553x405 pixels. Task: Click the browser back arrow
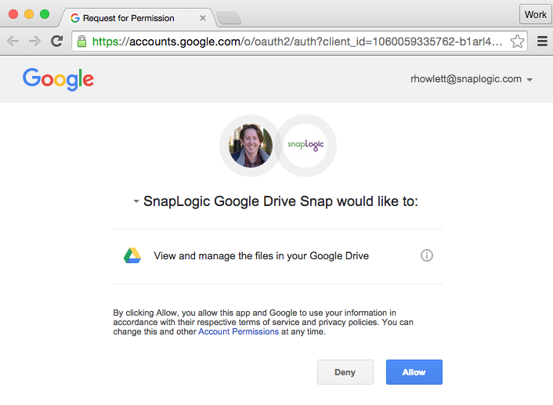13,42
